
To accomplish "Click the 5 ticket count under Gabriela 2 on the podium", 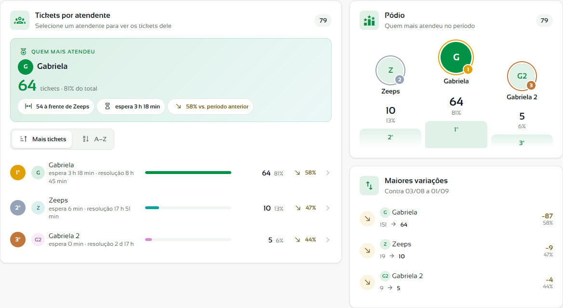I will (x=522, y=116).
